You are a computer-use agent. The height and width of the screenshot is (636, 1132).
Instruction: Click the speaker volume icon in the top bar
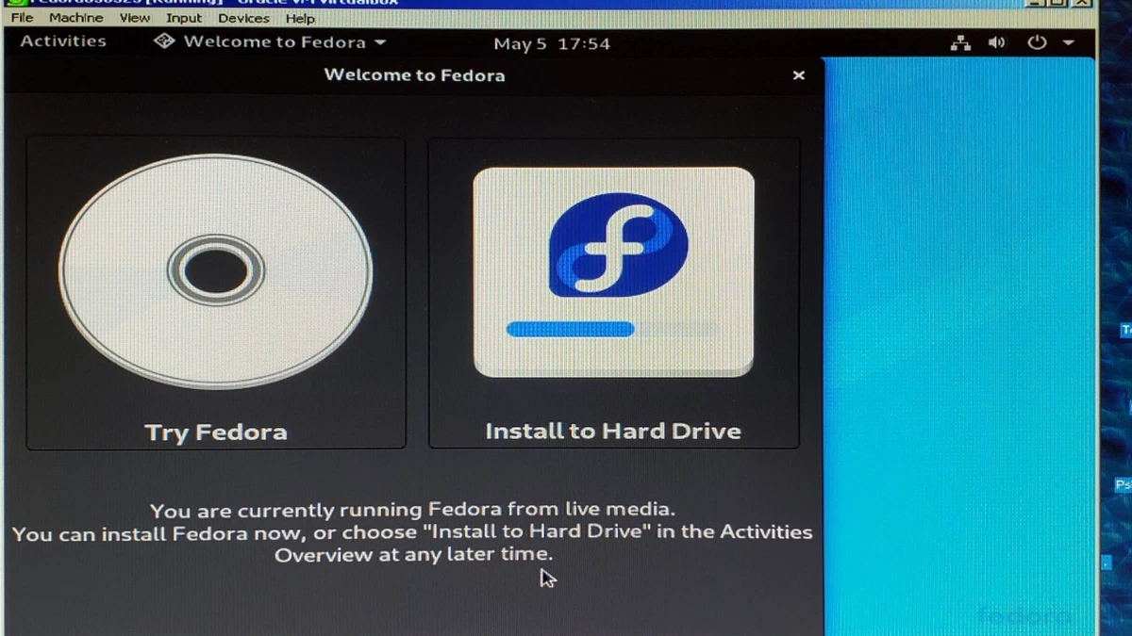[x=997, y=41]
